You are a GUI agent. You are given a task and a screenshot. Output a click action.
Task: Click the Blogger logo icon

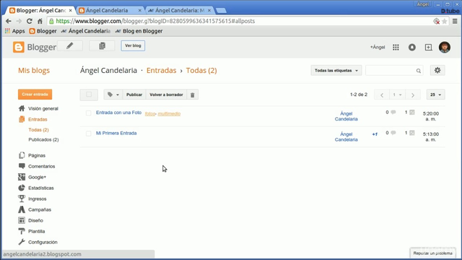(x=19, y=47)
